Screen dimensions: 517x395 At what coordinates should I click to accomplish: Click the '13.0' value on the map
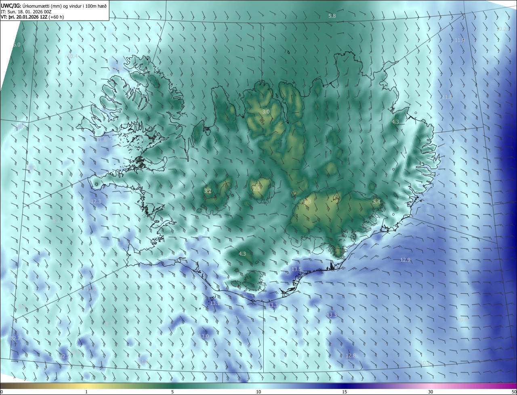coord(204,336)
